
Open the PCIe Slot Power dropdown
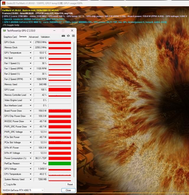pos(30,137)
